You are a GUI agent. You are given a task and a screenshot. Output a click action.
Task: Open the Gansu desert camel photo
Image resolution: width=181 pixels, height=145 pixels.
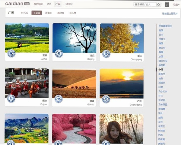coord(74,83)
